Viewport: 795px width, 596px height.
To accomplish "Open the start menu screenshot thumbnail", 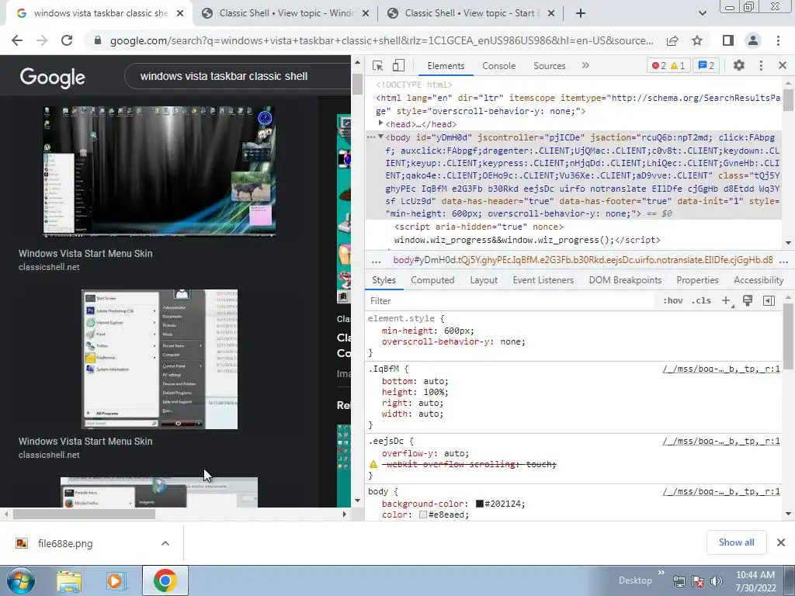I will click(159, 359).
